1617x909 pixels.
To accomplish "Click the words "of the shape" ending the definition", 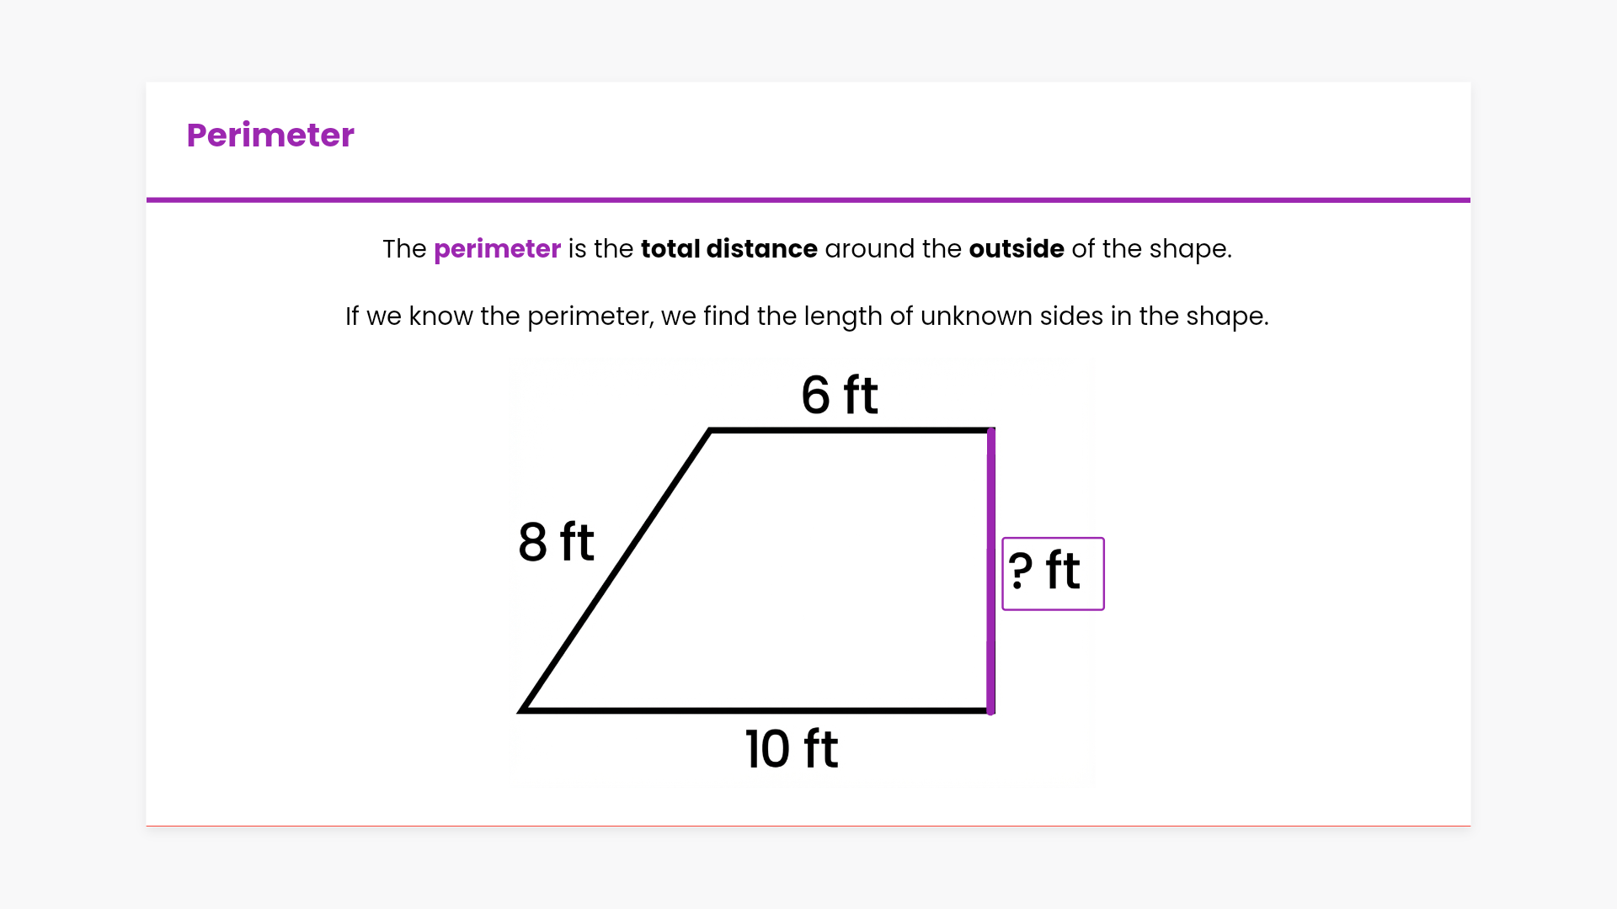I will [1150, 249].
